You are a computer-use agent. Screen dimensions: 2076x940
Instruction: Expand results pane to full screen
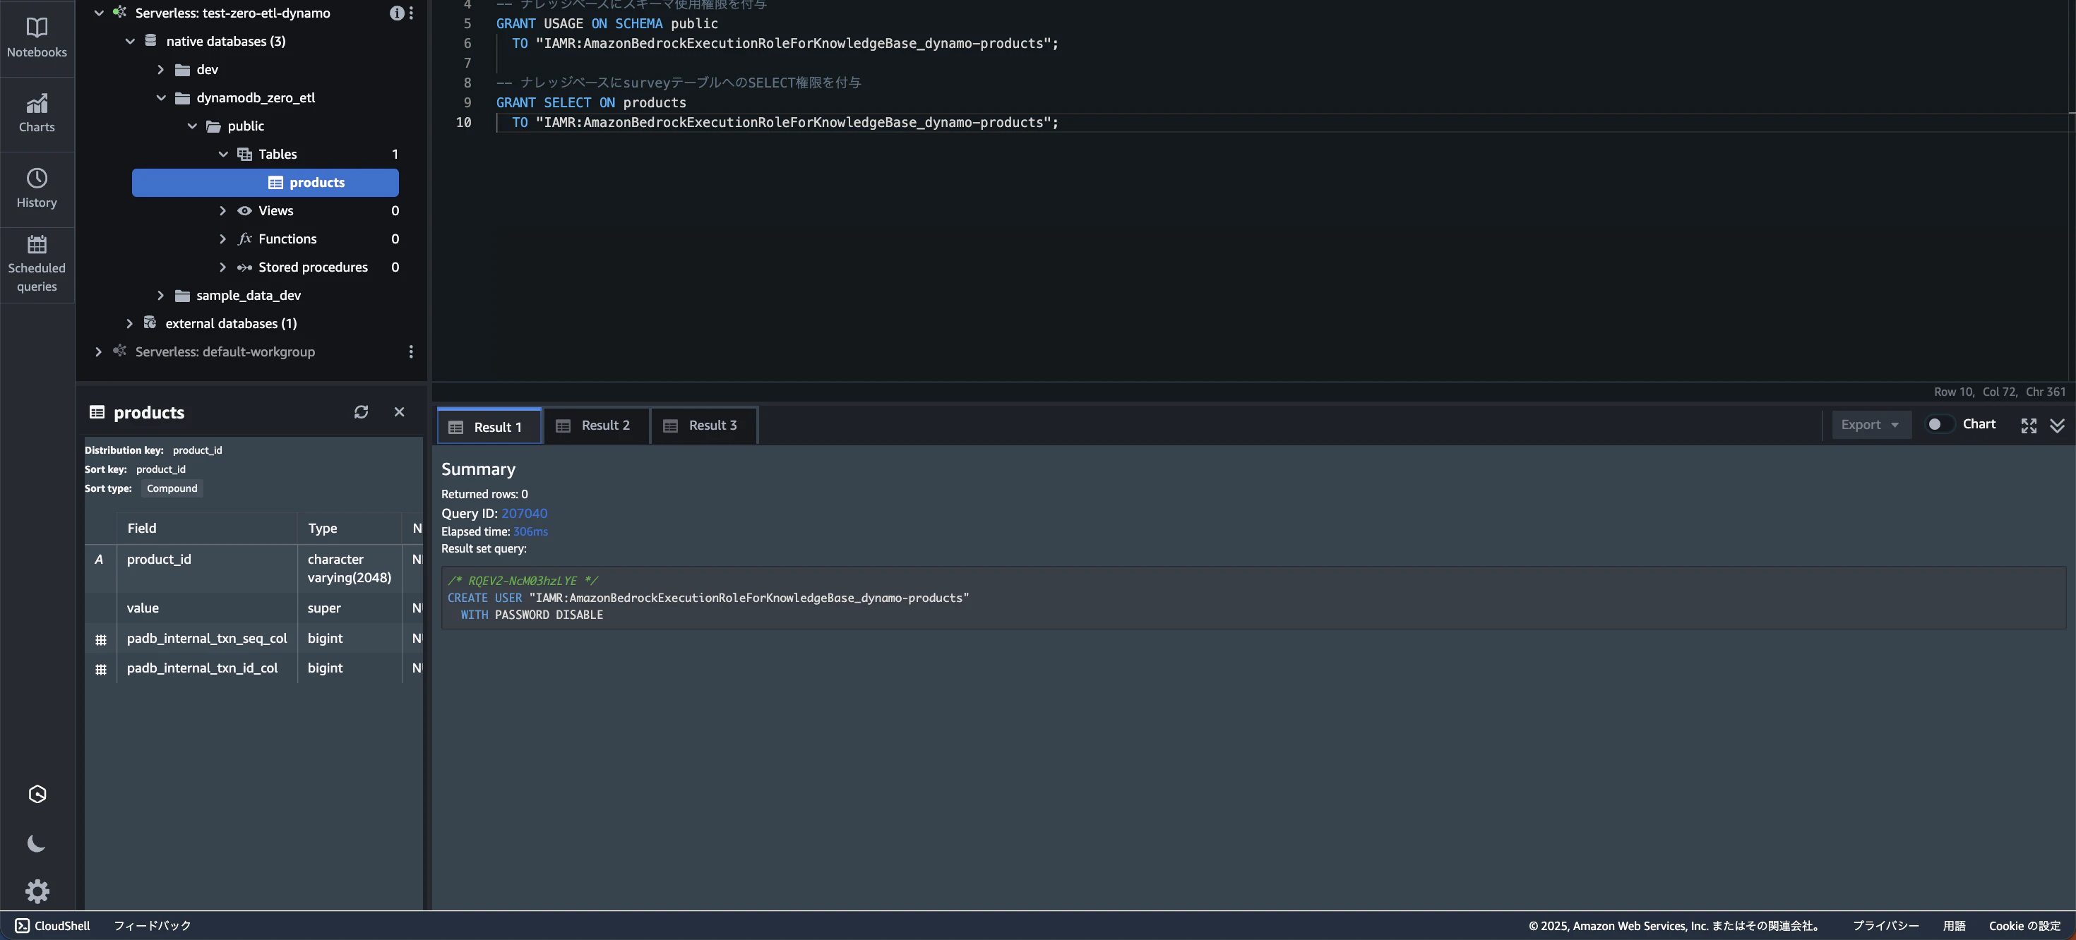pyautogui.click(x=2029, y=426)
